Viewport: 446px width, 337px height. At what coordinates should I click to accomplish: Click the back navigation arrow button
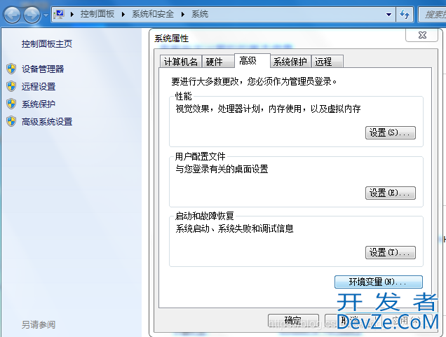pos(13,14)
